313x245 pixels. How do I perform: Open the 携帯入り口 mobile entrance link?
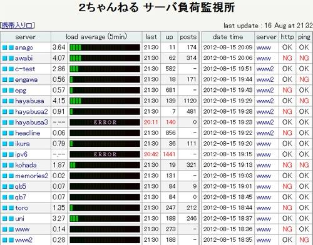18,26
